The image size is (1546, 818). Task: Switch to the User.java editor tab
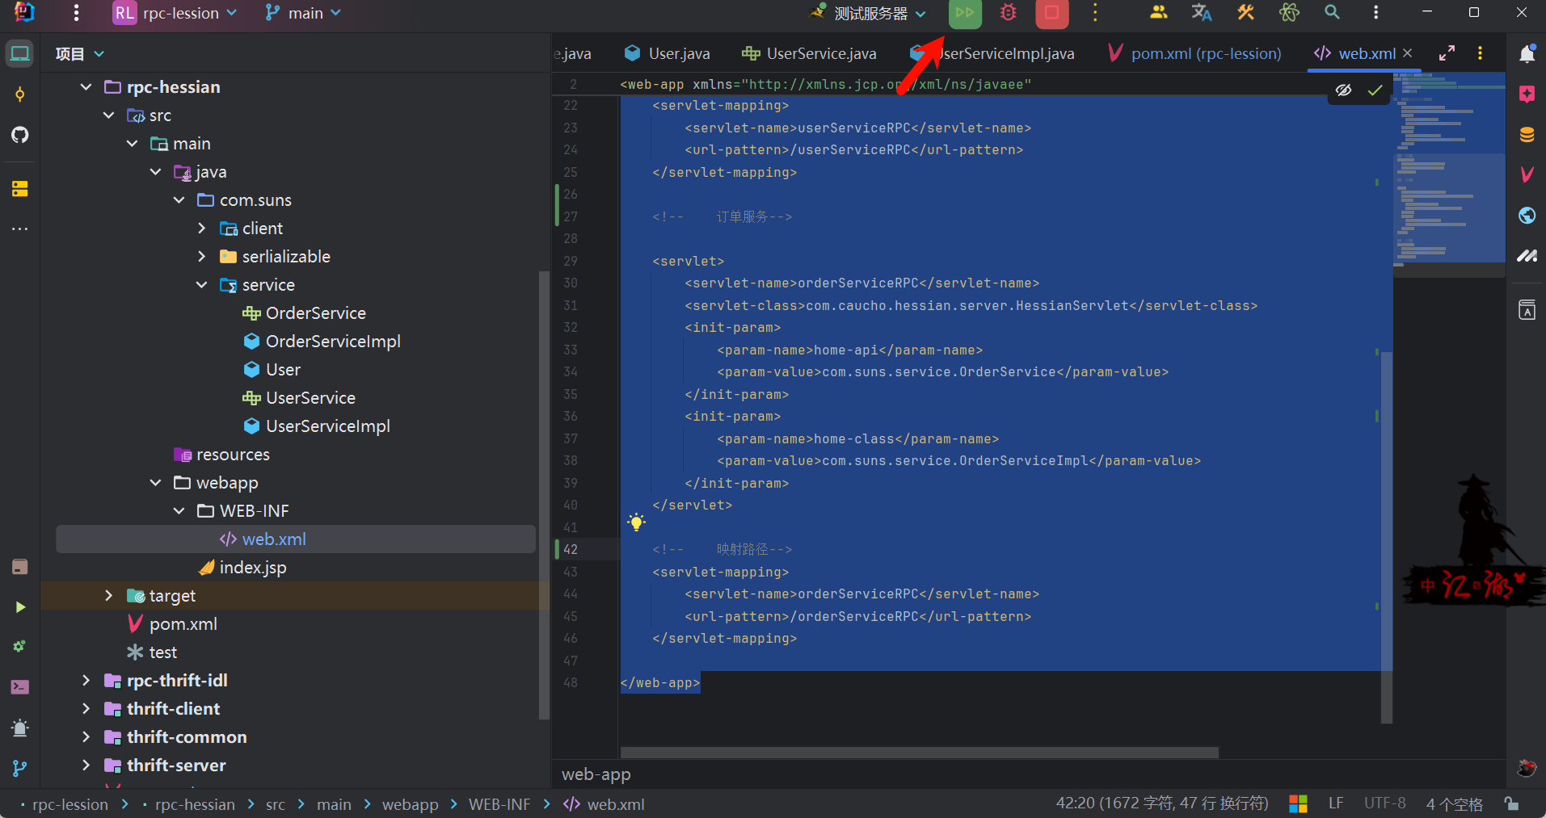pyautogui.click(x=668, y=54)
